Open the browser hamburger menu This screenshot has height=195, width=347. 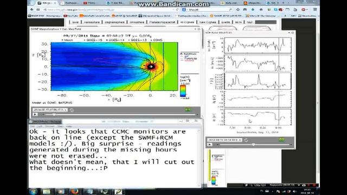[x=315, y=10]
